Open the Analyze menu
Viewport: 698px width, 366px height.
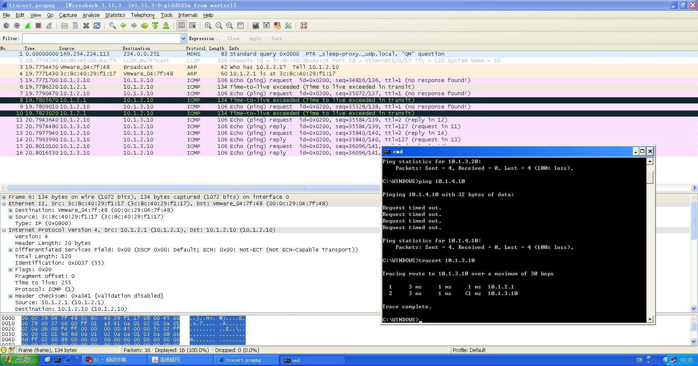(91, 15)
